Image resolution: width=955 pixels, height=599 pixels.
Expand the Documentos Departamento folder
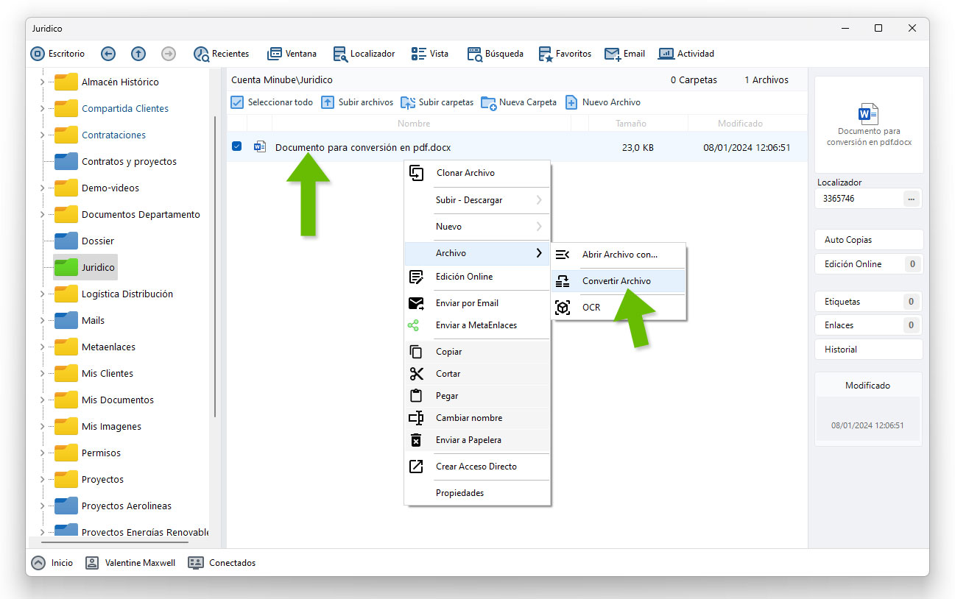coord(42,215)
